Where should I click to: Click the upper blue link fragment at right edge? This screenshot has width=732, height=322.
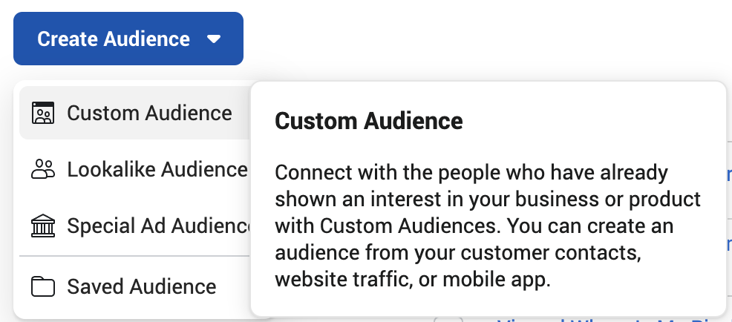pyautogui.click(x=729, y=174)
